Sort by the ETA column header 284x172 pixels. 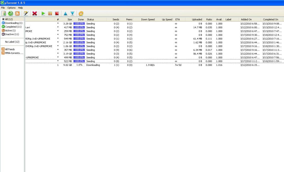click(x=179, y=19)
